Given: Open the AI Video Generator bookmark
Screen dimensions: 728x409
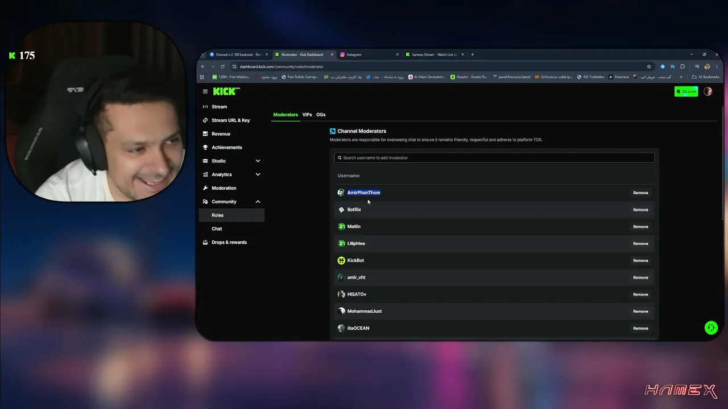Looking at the screenshot, I should [427, 77].
